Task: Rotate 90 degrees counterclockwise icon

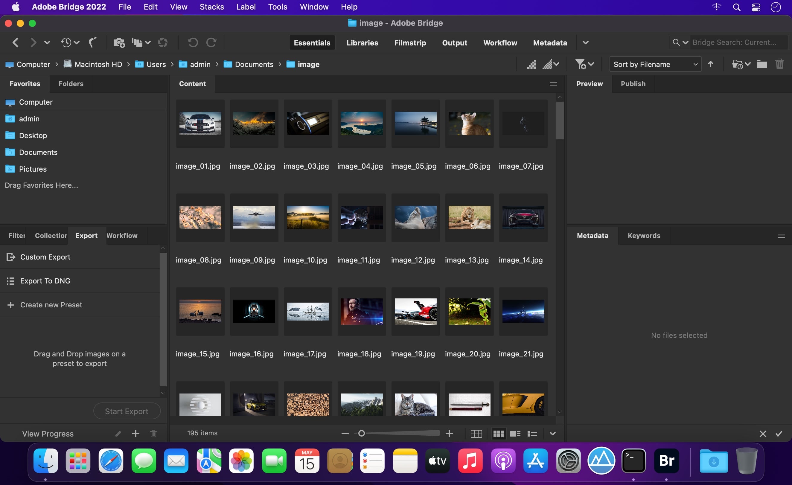Action: click(193, 42)
